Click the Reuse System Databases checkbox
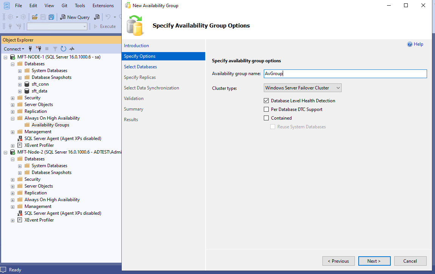This screenshot has width=435, height=274. tap(273, 126)
